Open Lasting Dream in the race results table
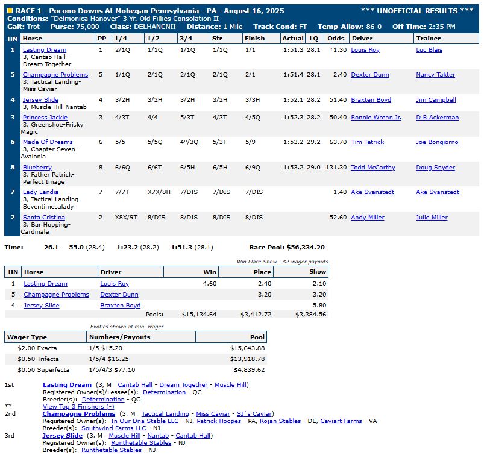The width and height of the screenshot is (487, 455). click(45, 50)
